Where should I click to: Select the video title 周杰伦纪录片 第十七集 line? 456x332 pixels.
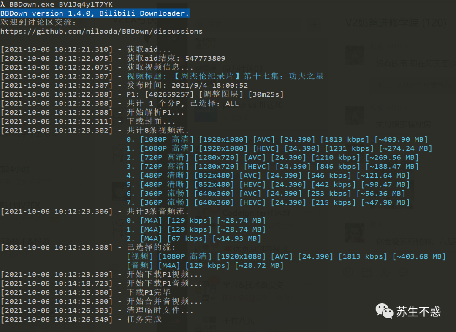(x=225, y=76)
